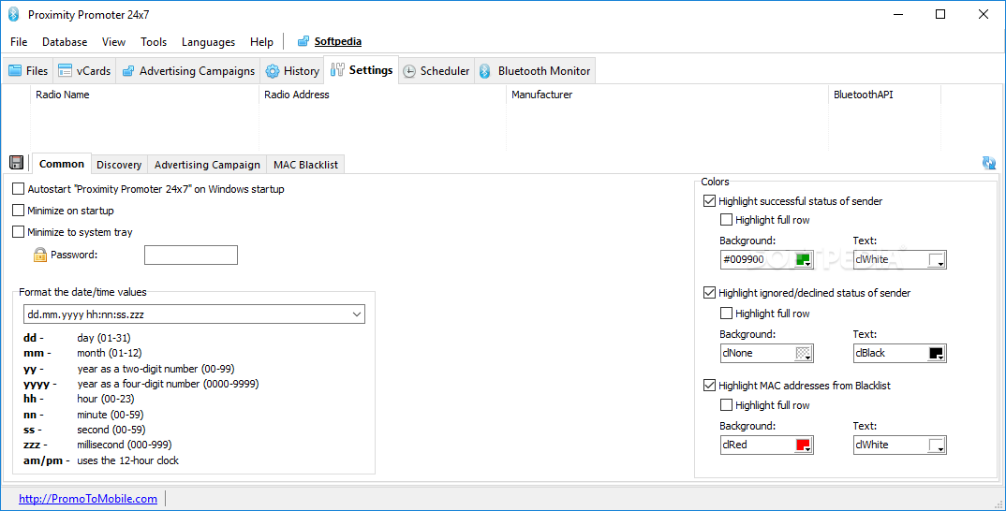Open the PromoToMobile.com link

(x=88, y=499)
